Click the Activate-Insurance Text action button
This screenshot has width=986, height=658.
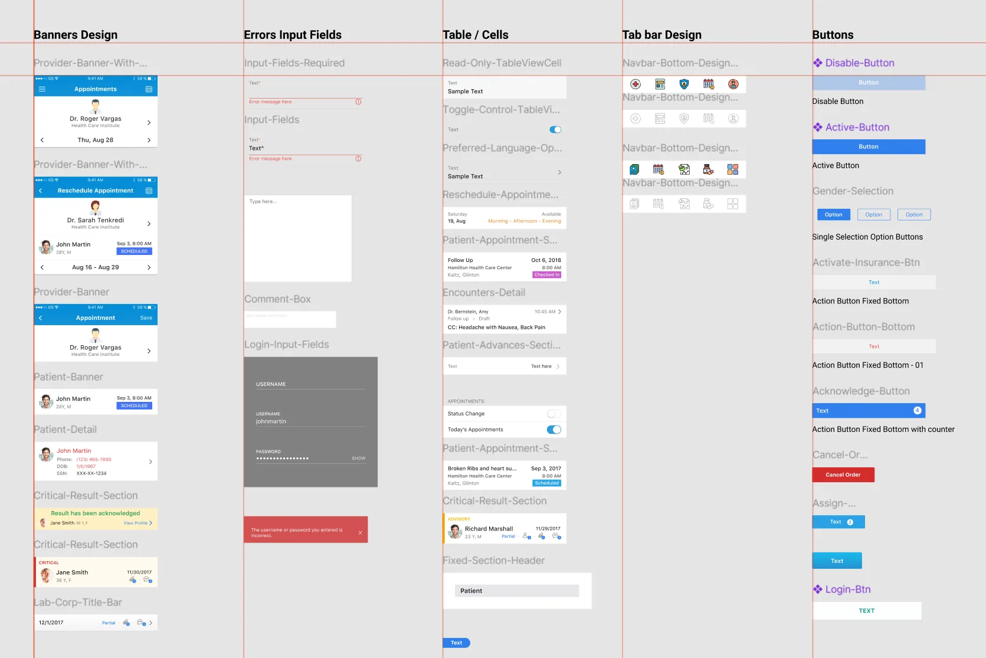[x=874, y=283]
